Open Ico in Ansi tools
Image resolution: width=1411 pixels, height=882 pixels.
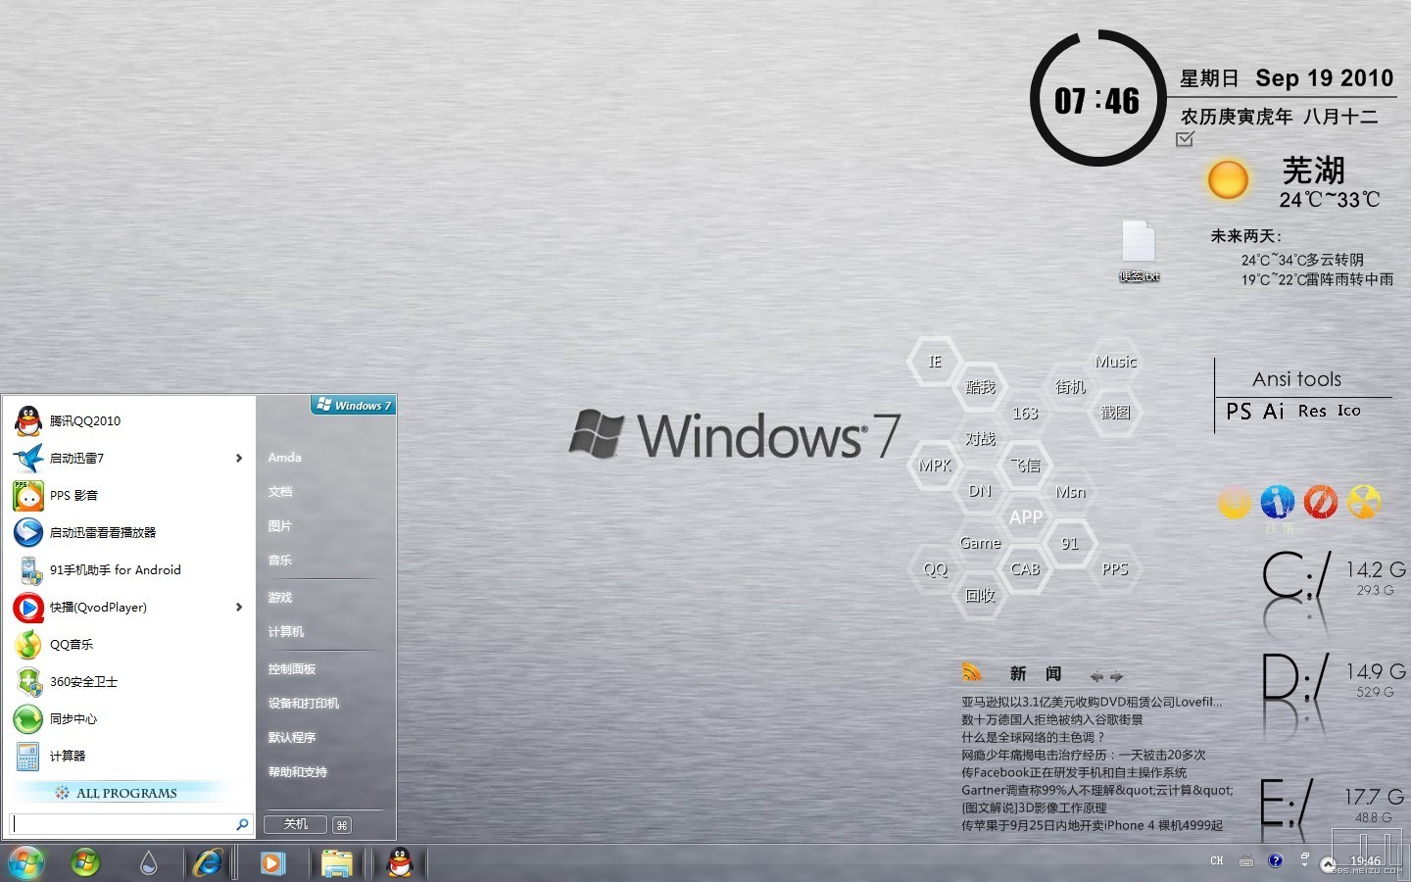pyautogui.click(x=1349, y=412)
